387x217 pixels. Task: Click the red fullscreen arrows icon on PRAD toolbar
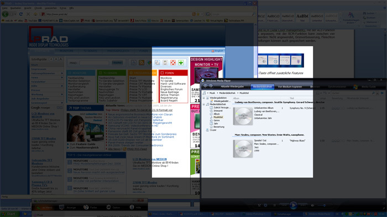[x=173, y=63]
